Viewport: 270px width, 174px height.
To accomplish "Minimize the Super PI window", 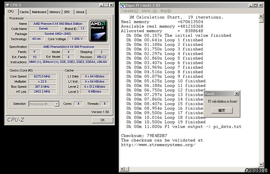I will click(x=251, y=5).
